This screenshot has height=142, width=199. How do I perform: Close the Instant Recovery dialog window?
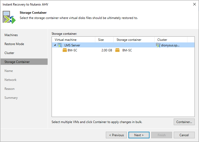click(194, 4)
